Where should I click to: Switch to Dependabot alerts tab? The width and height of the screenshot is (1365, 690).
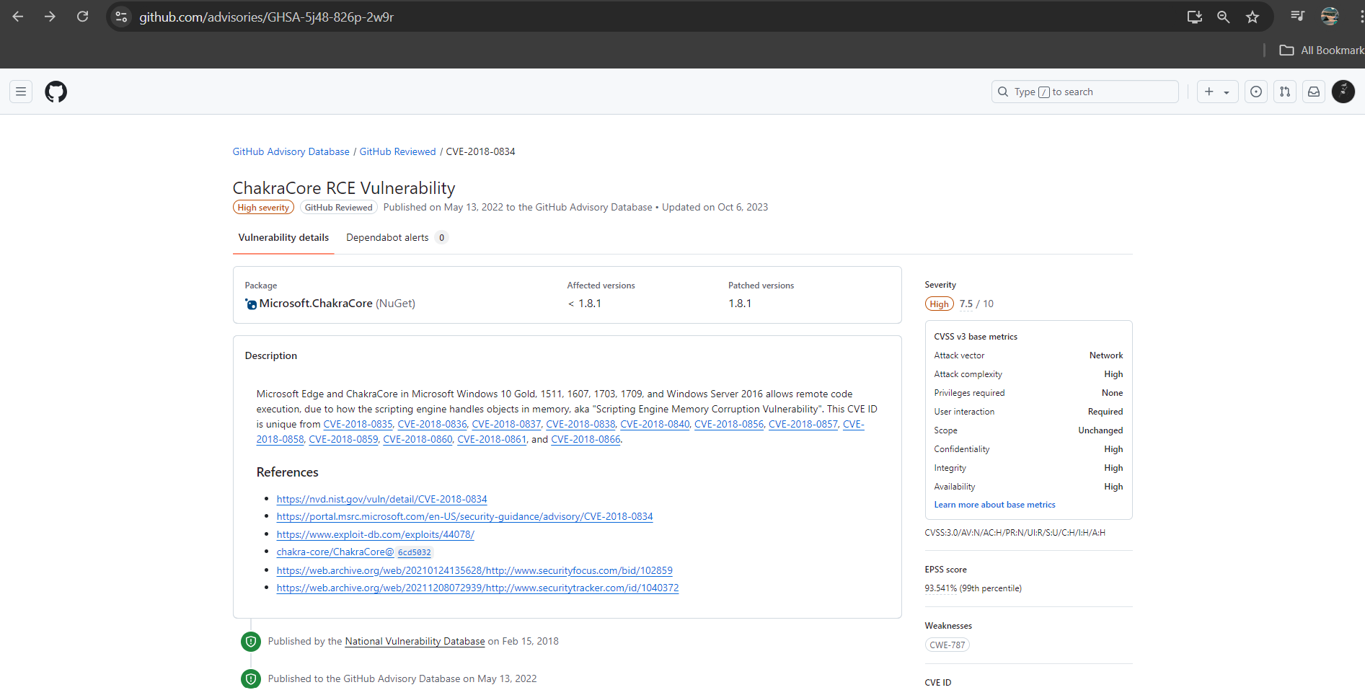(x=397, y=237)
